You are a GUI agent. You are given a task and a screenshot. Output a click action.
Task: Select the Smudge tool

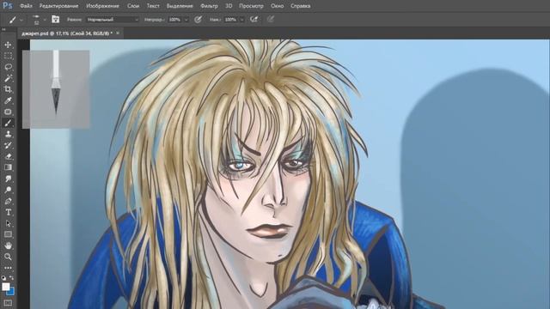tap(8, 179)
